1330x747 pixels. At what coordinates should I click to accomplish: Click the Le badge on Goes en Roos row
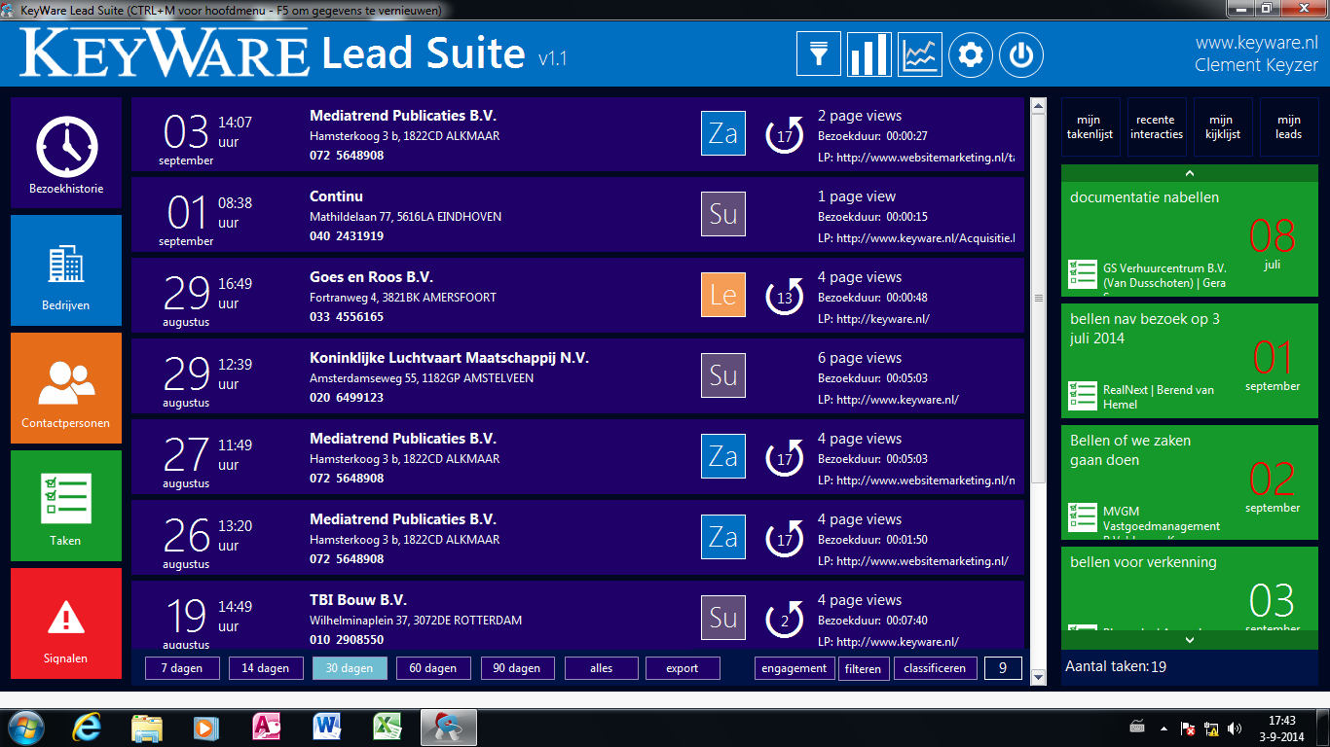(723, 295)
